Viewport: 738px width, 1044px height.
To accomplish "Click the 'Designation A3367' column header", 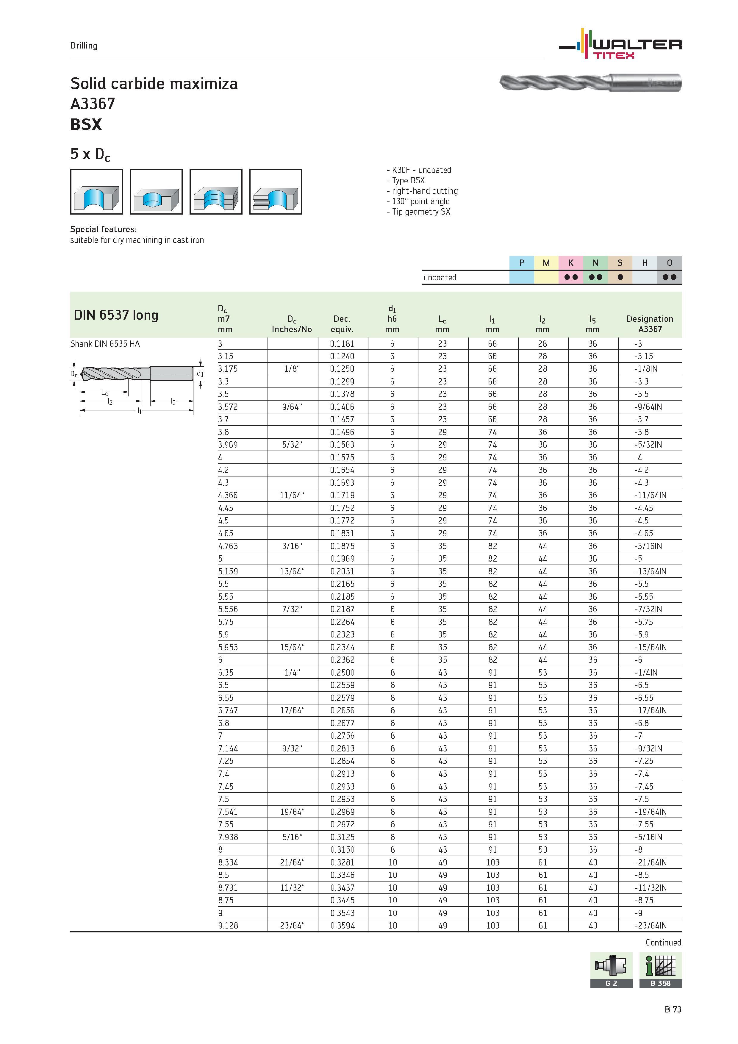I will tap(650, 324).
